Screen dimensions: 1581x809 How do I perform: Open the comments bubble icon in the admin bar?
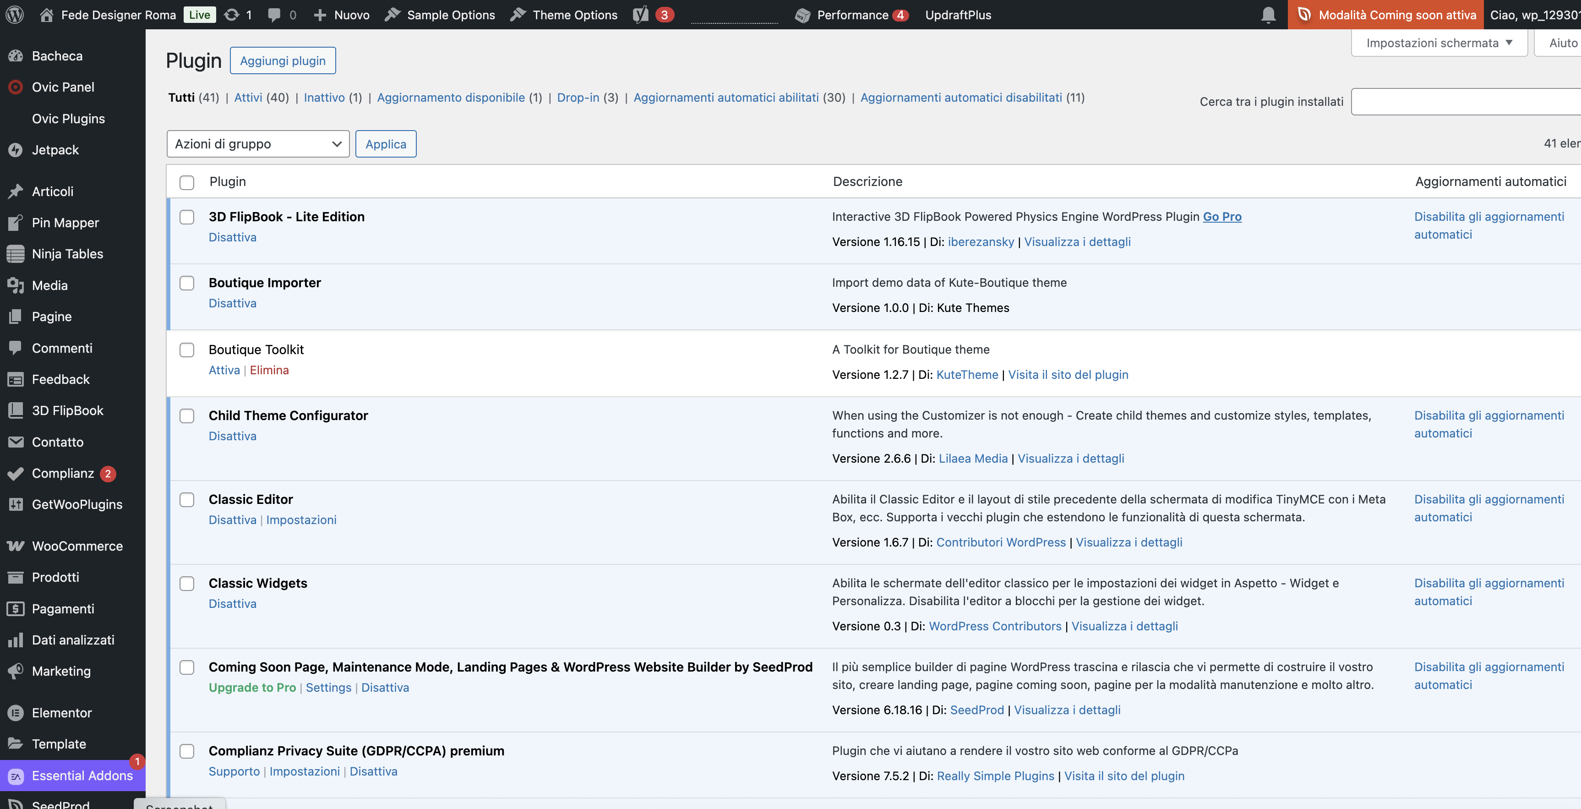coord(274,15)
